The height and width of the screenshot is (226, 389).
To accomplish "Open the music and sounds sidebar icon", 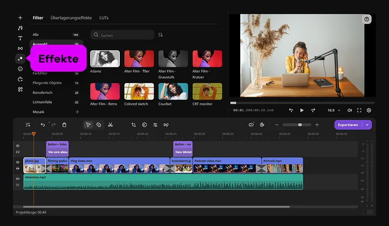I will (20, 28).
